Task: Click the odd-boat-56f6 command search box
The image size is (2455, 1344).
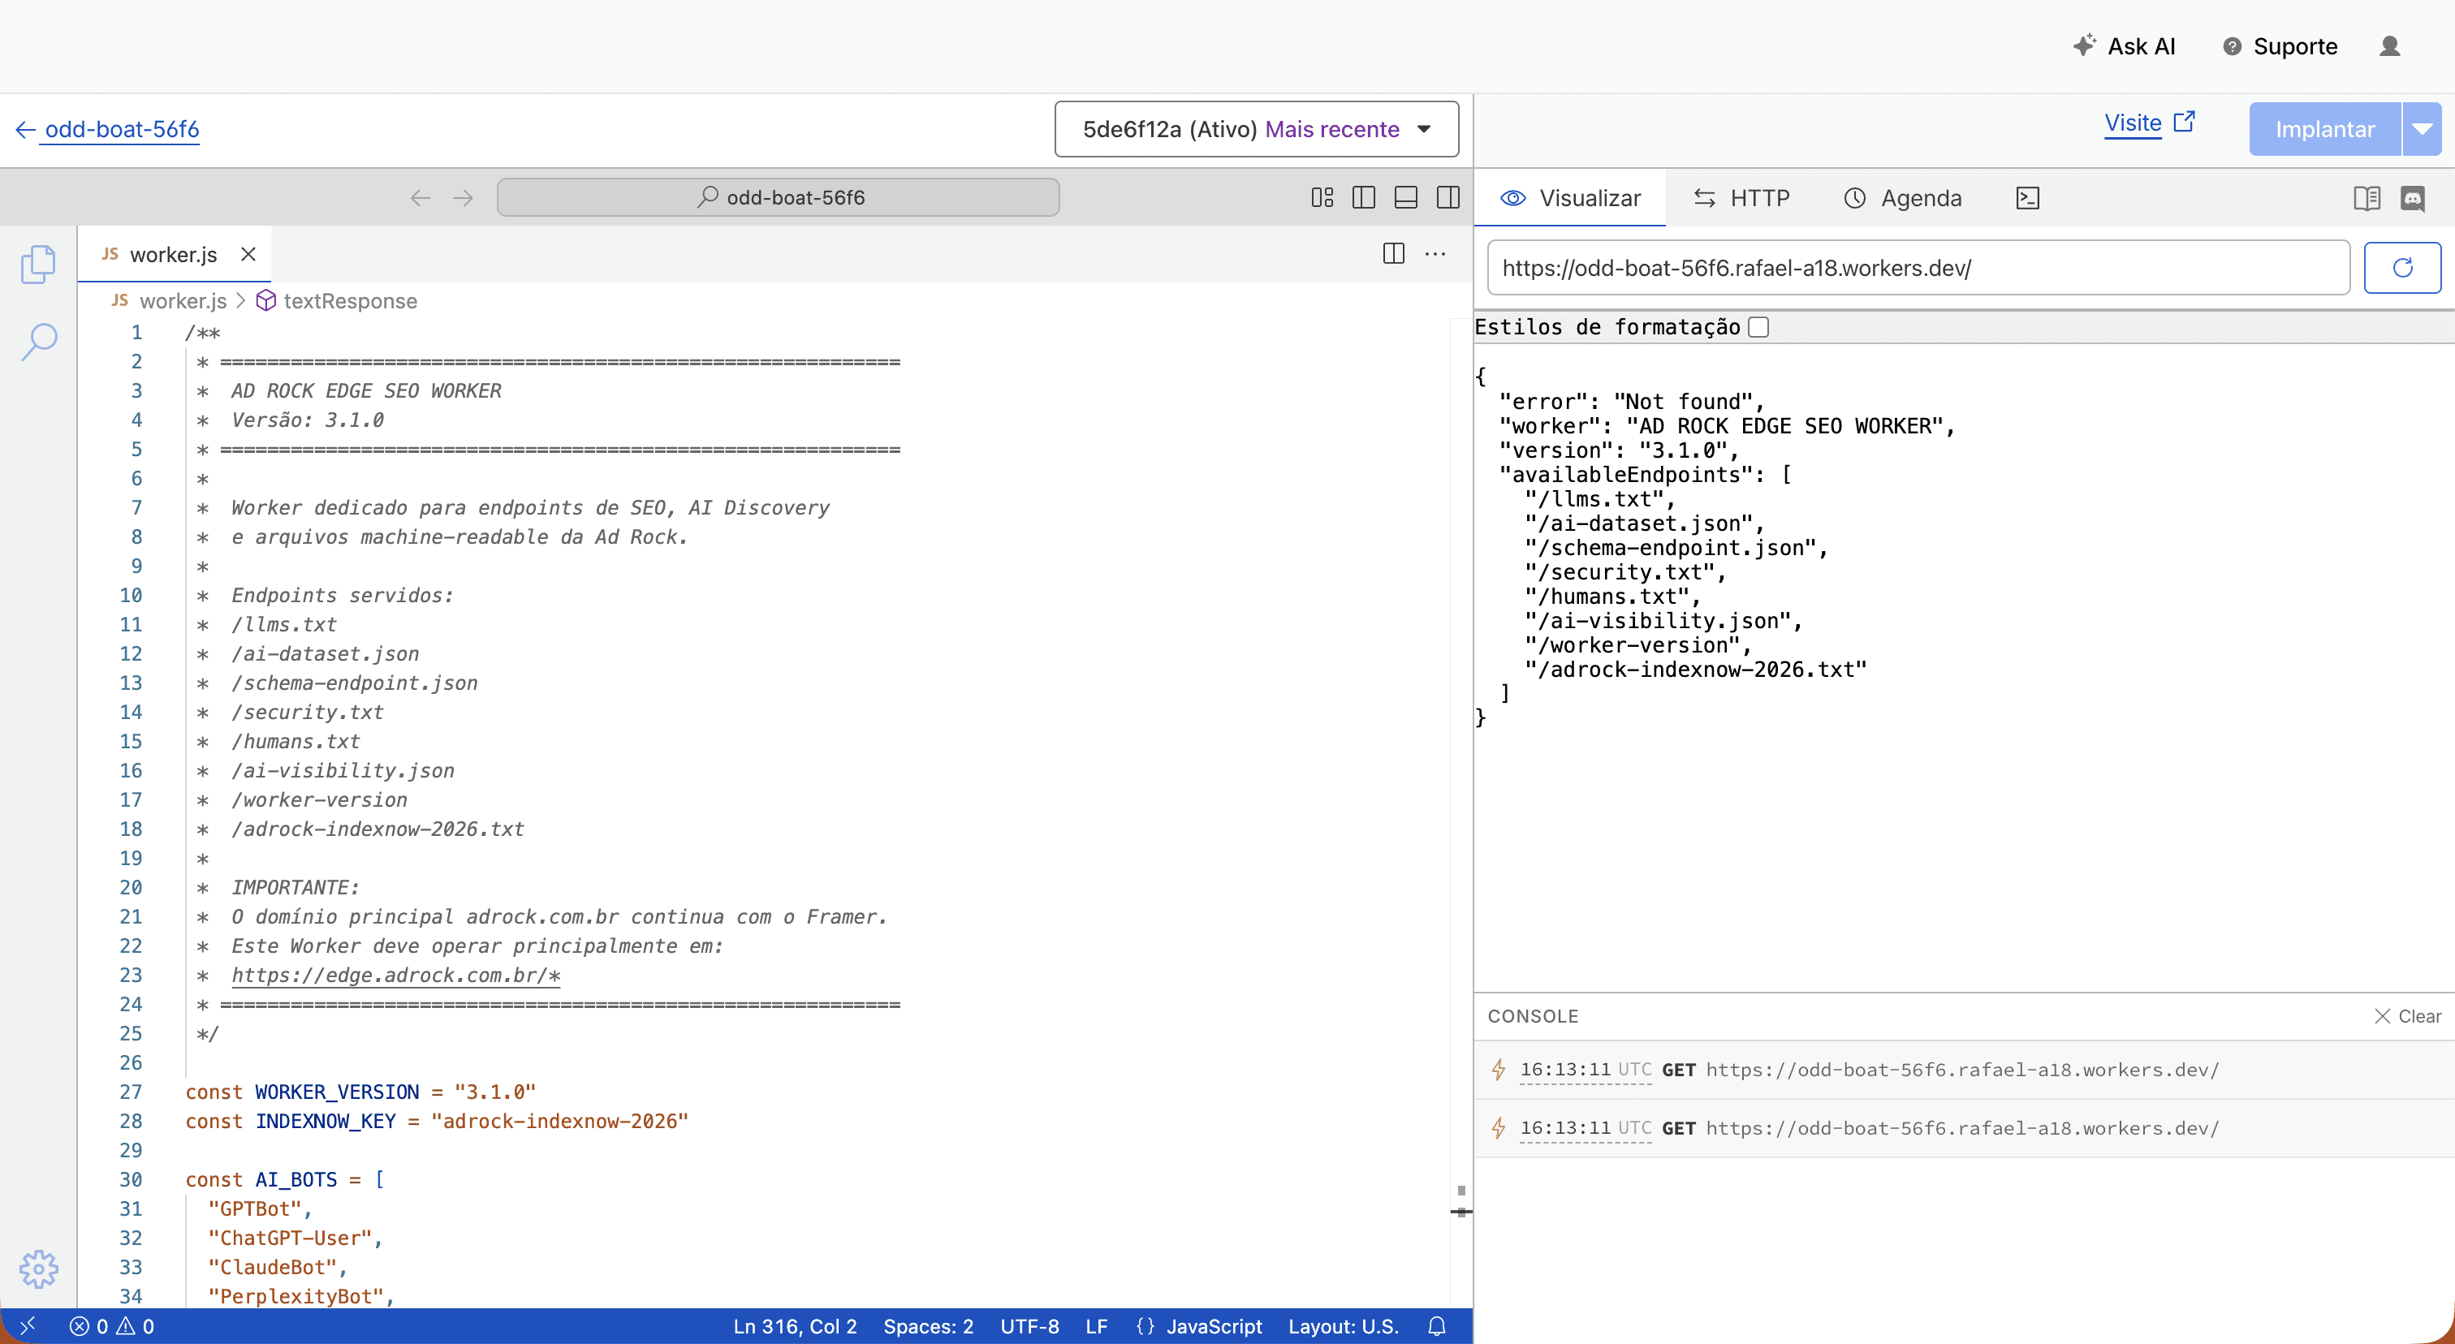Action: (x=778, y=197)
